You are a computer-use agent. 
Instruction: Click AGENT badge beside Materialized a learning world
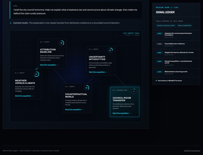pos(159,72)
